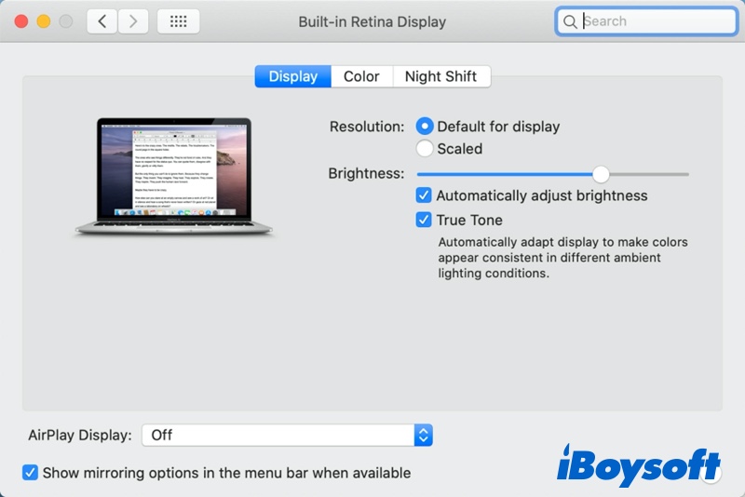Open help via the bottom-right round button
The height and width of the screenshot is (497, 745).
pos(712,474)
